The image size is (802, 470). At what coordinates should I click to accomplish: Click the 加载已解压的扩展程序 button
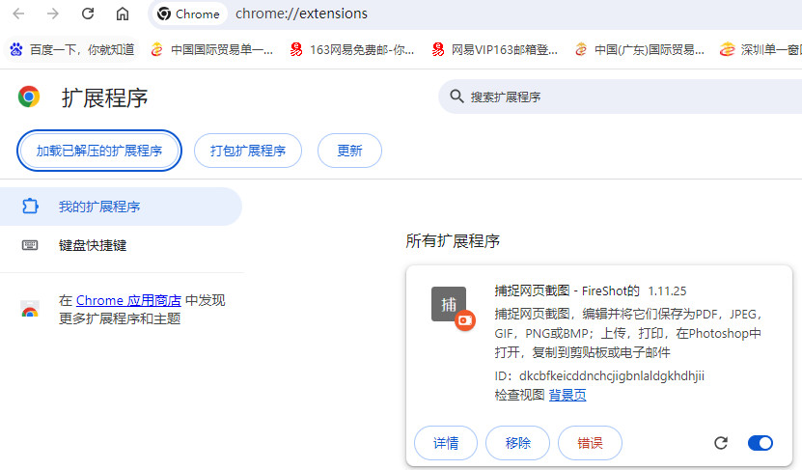tap(99, 151)
